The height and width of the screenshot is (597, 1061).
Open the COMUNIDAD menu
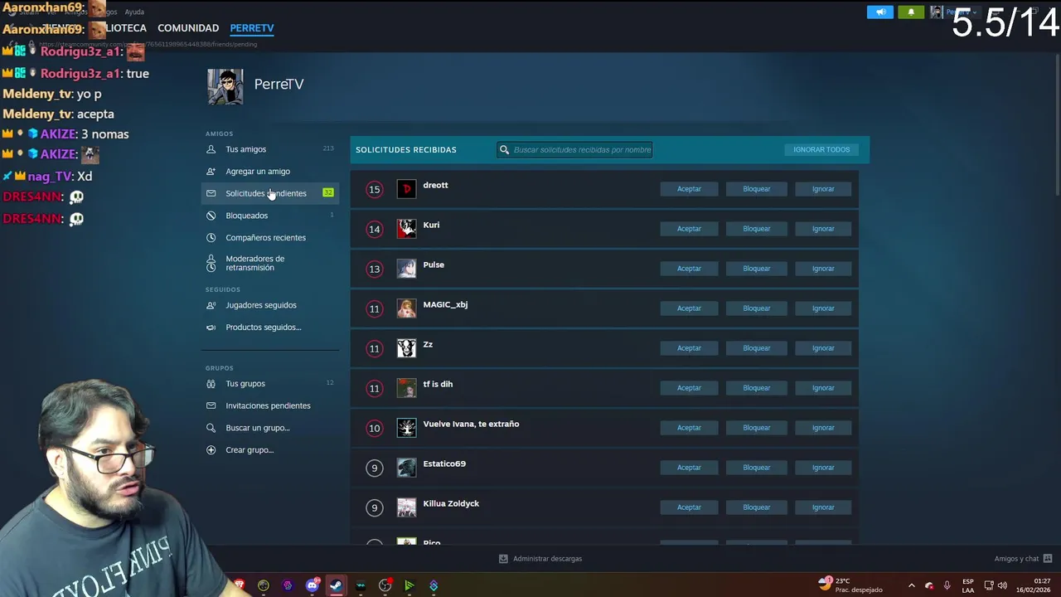coord(188,28)
